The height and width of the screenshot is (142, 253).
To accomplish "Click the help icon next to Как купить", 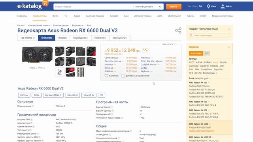I will [x=175, y=44].
